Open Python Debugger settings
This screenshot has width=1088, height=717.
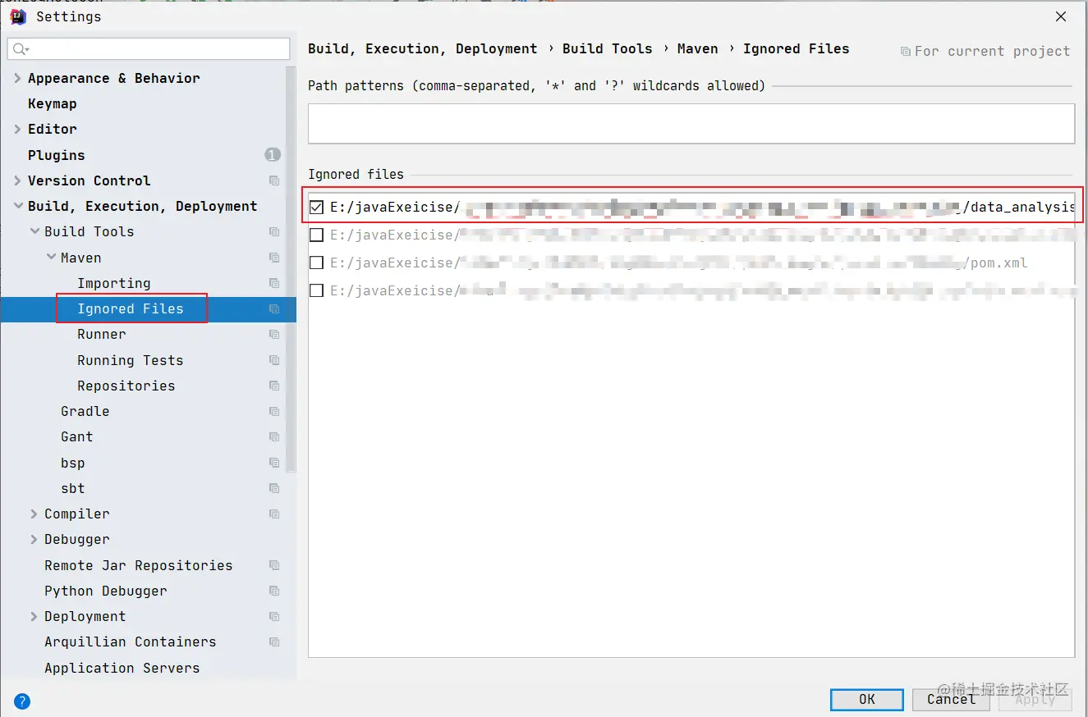(106, 591)
